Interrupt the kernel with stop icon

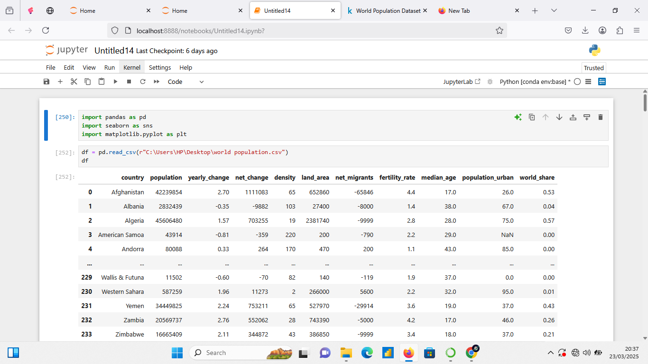click(129, 82)
